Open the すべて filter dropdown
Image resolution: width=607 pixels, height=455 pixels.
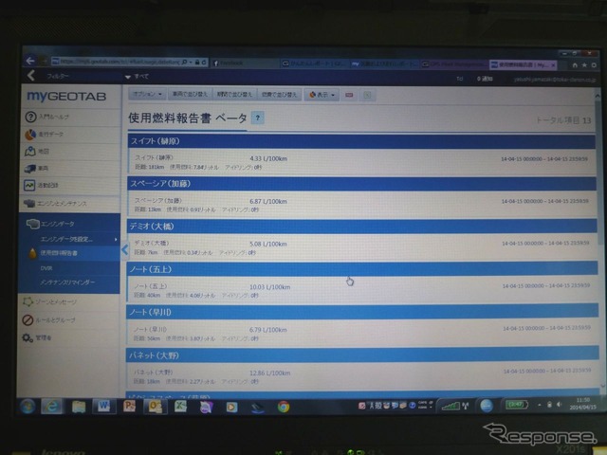click(137, 77)
